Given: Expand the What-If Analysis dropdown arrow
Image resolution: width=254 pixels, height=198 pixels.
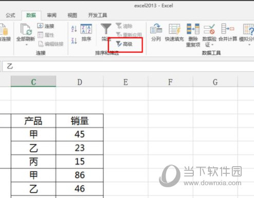Looking at the screenshot, I should click(249, 45).
